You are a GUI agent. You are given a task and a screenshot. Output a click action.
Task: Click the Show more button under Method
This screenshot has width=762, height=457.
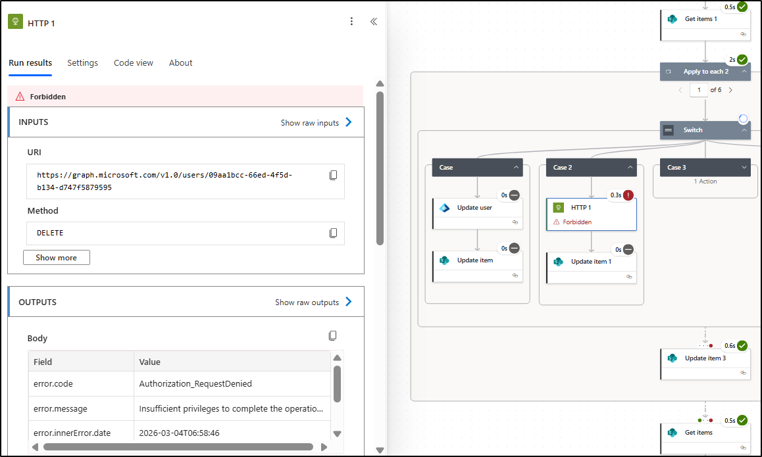click(56, 257)
